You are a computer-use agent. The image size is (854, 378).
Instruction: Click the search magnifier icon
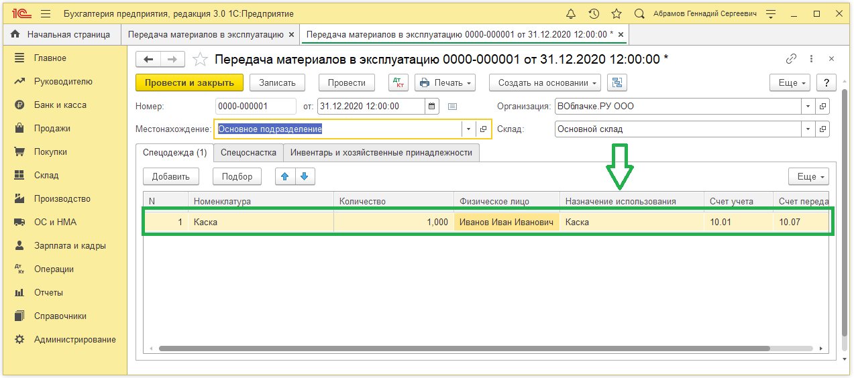coord(639,13)
